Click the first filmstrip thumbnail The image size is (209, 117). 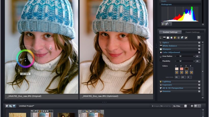coord(18,115)
